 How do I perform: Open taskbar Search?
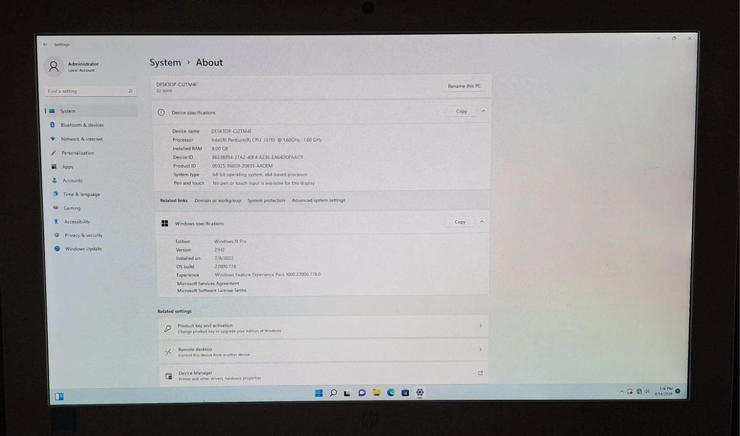tap(333, 393)
